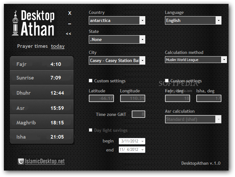Open the Language dropdown set to English
This screenshot has width=235, height=177.
pyautogui.click(x=193, y=20)
